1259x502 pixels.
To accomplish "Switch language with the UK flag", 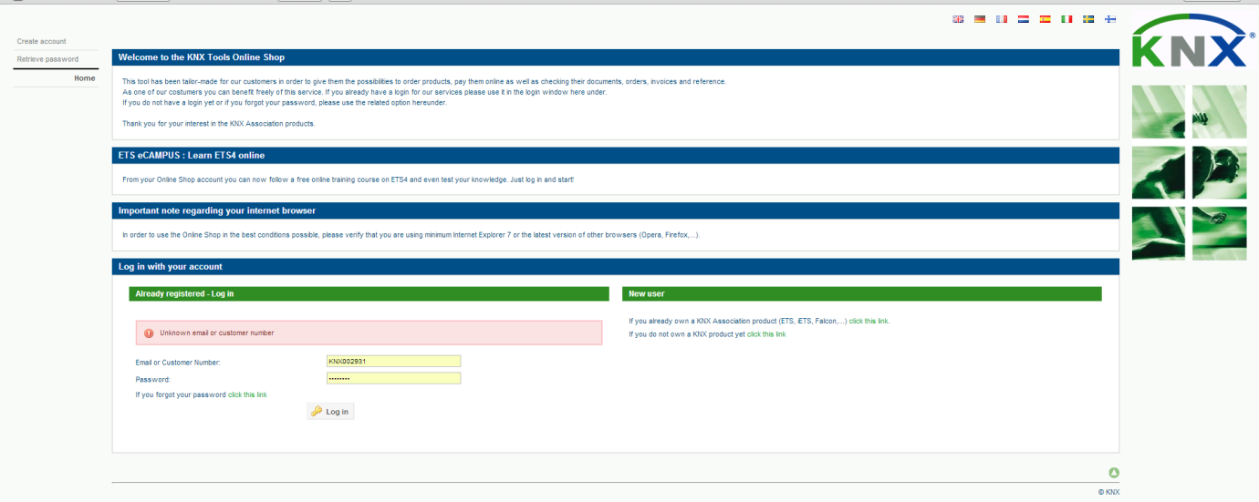I will 958,18.
